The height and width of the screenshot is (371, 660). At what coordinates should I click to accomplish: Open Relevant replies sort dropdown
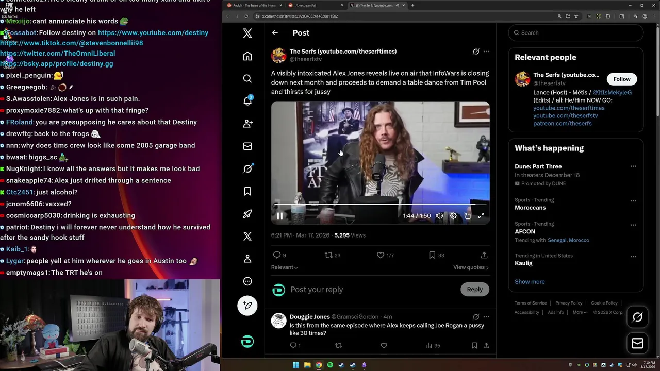coord(285,267)
